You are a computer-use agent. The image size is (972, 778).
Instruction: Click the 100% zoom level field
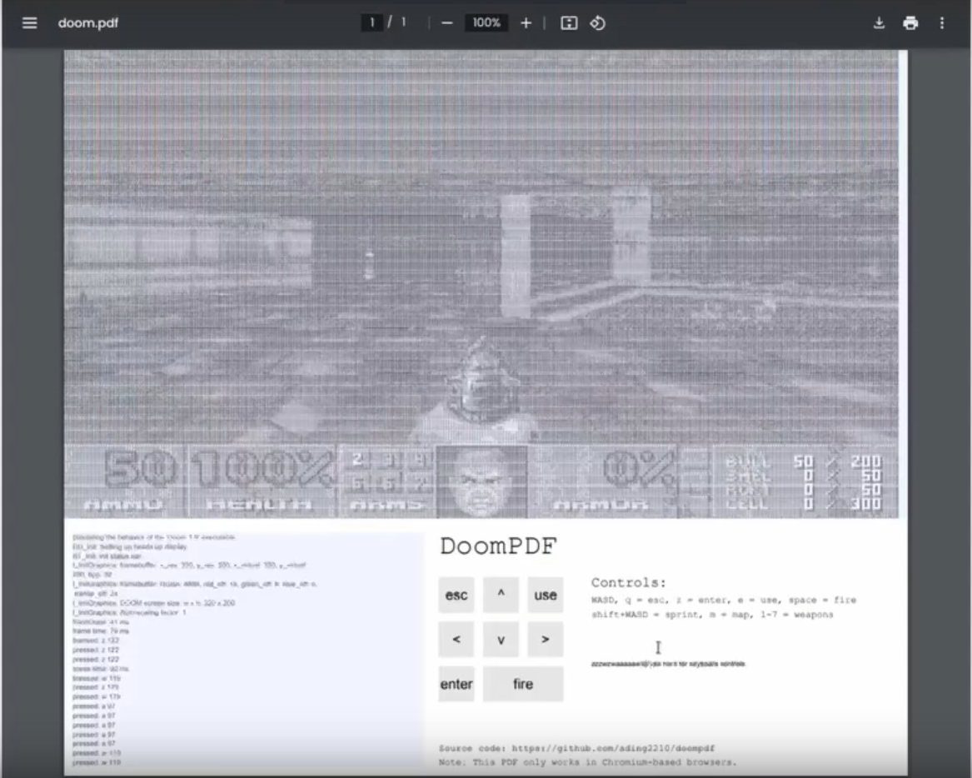point(486,23)
